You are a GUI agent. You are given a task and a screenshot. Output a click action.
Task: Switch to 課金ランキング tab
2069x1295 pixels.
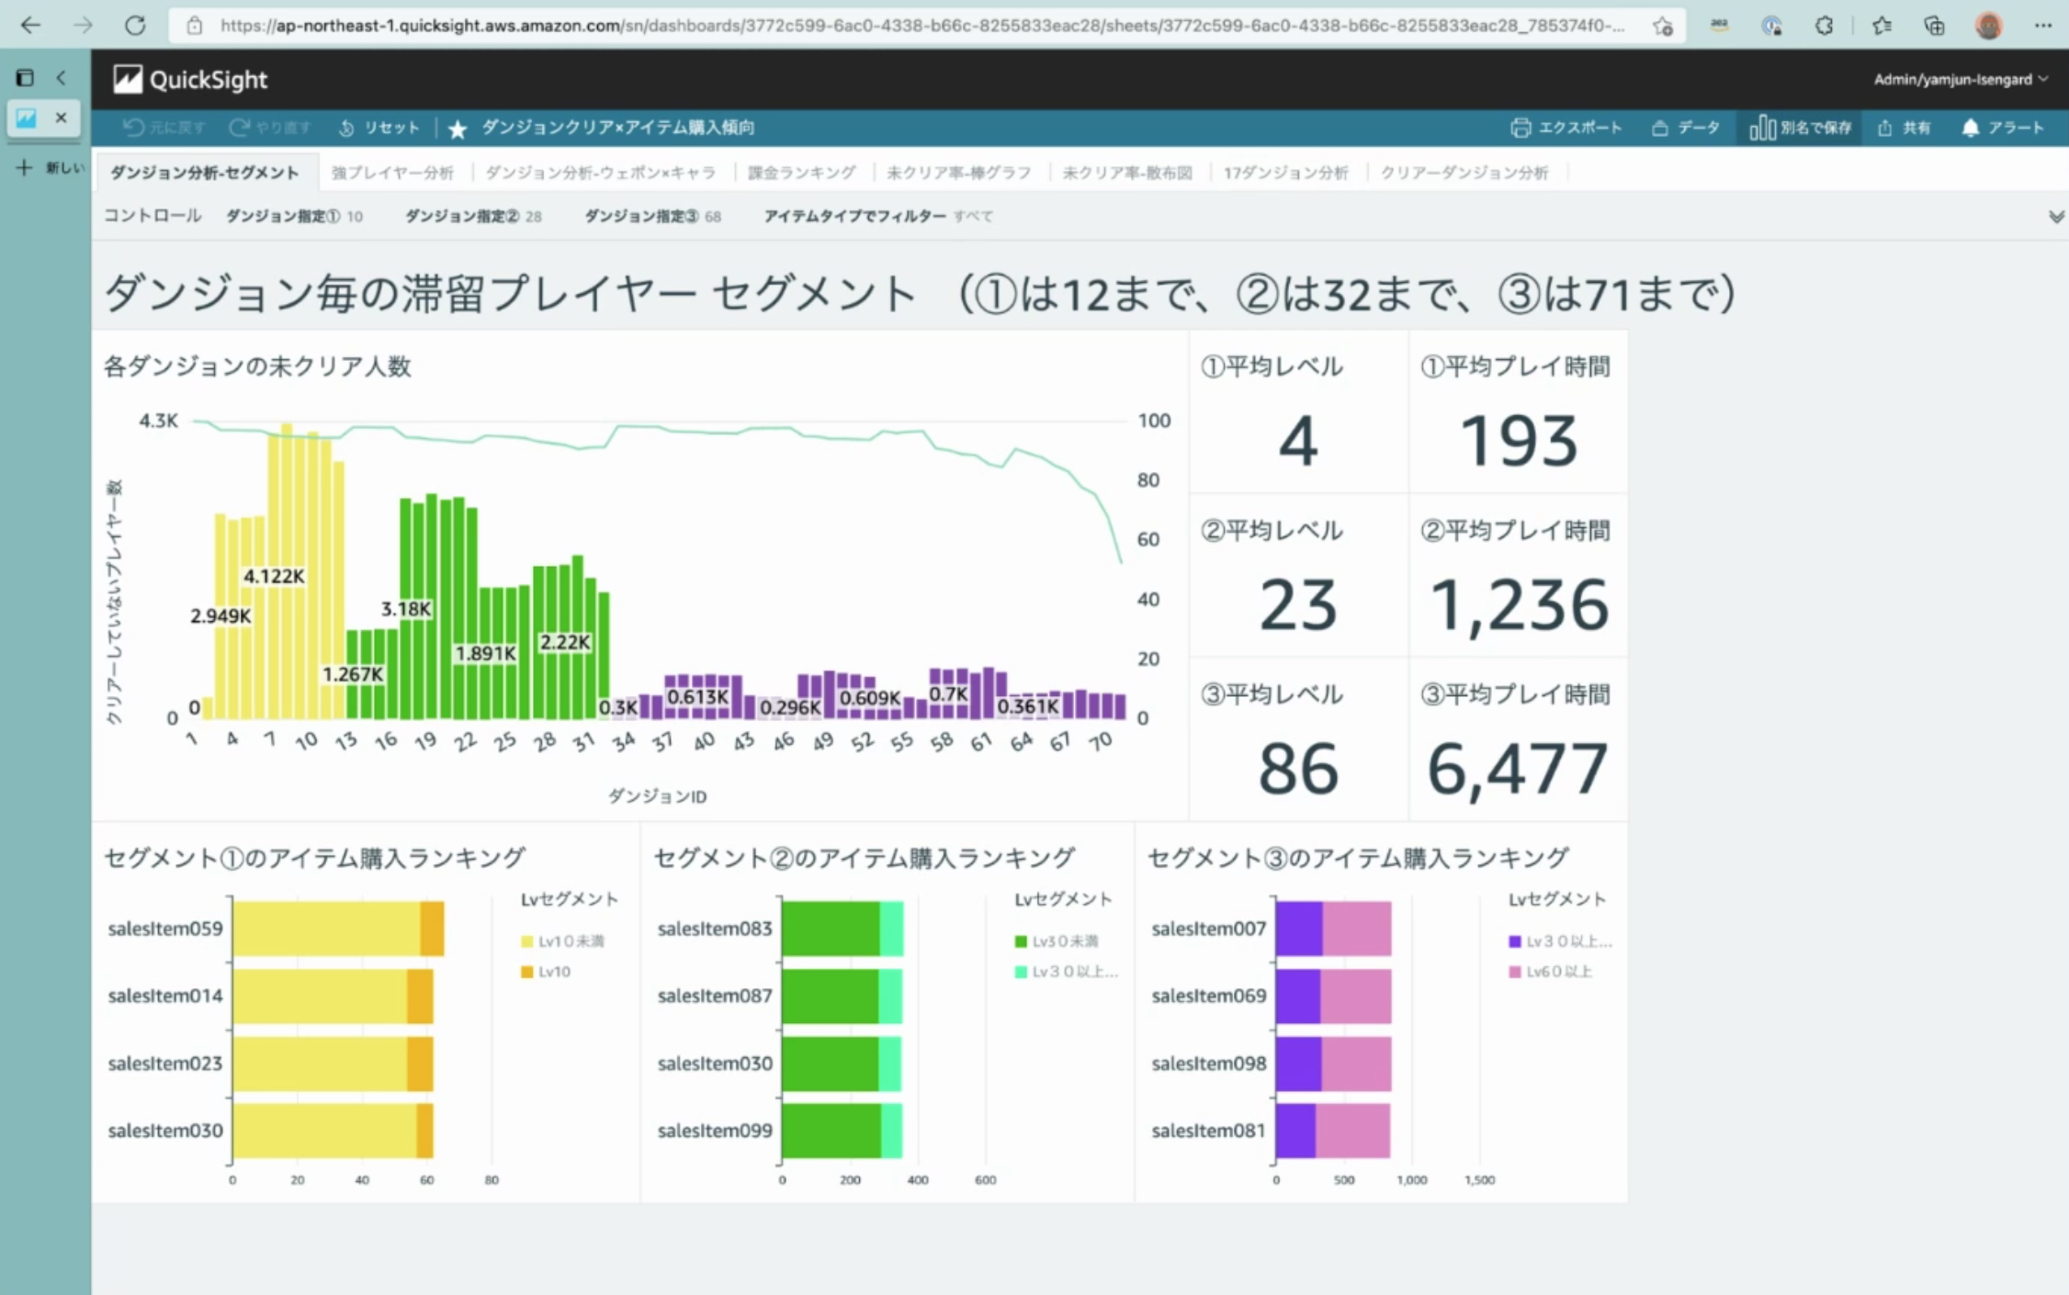(x=801, y=173)
